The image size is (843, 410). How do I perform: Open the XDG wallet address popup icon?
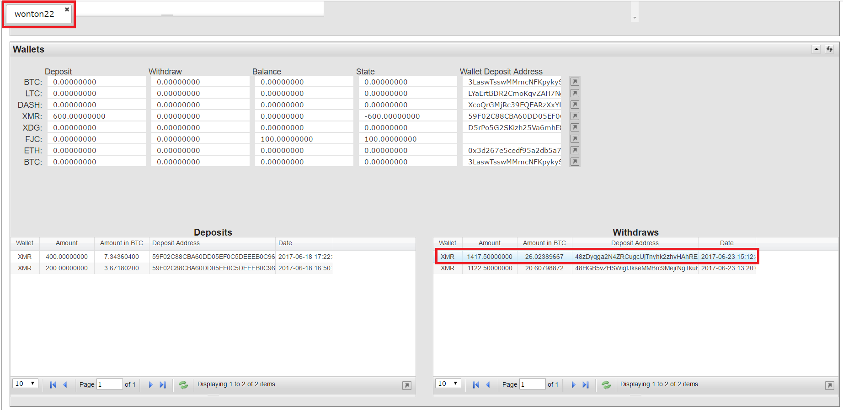(575, 127)
